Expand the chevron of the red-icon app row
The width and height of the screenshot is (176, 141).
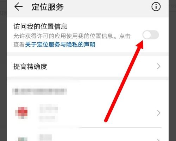pyautogui.click(x=158, y=113)
